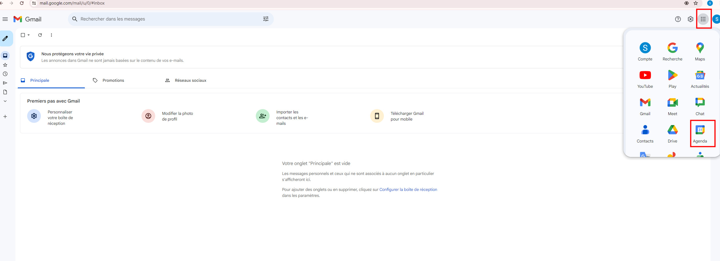The width and height of the screenshot is (720, 261).
Task: Tick the select-all messages checkbox
Action: pos(23,35)
